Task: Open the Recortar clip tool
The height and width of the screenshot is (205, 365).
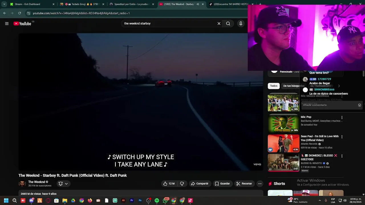Action: [x=244, y=184]
